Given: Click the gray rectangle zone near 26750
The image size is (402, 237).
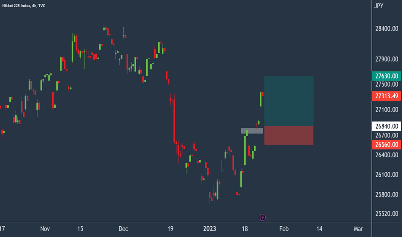Looking at the screenshot, I should point(252,131).
